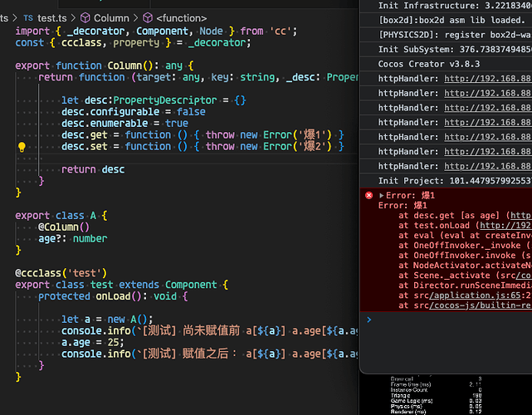
Task: Click the 'Init Project' log line
Action: click(x=455, y=180)
